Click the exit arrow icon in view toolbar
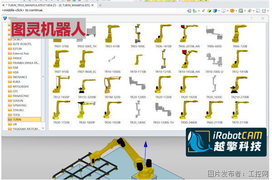The height and width of the screenshot is (180, 272). click(x=189, y=11)
